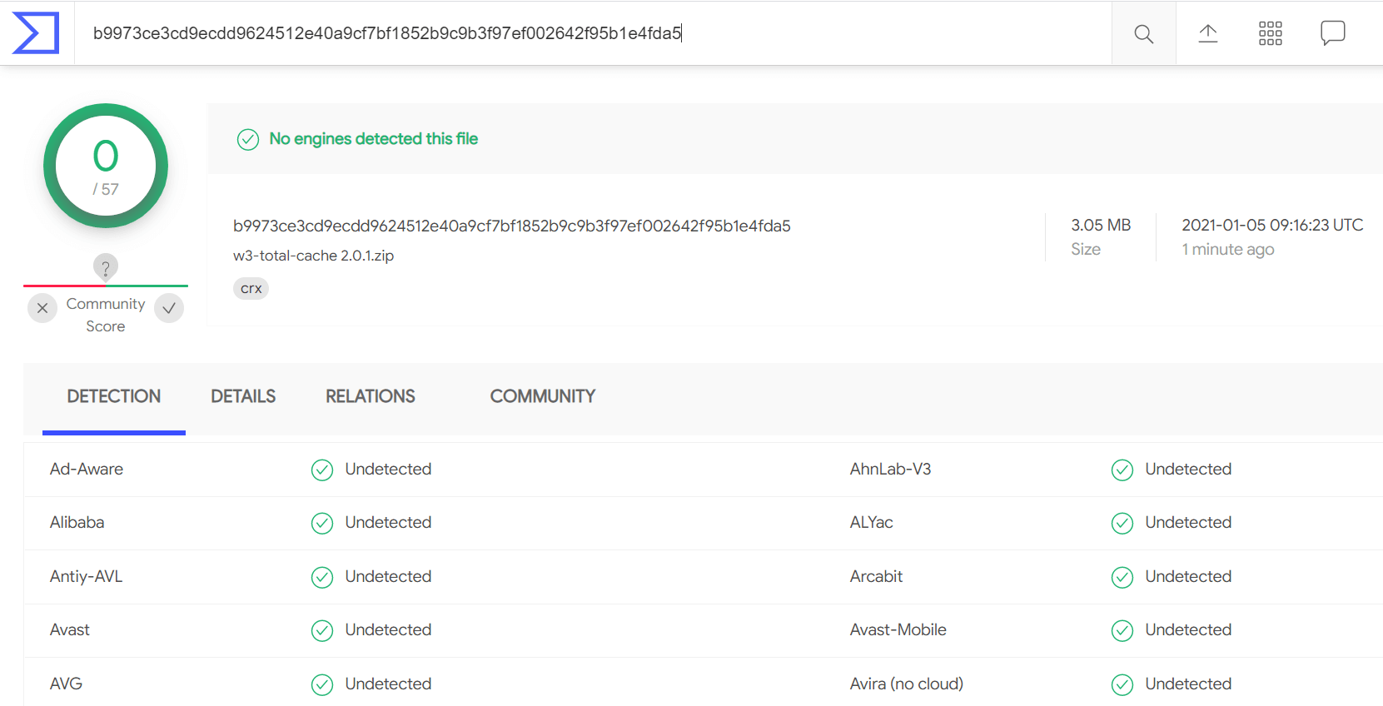Click Undetected result text for Ad-Aware

(x=388, y=469)
